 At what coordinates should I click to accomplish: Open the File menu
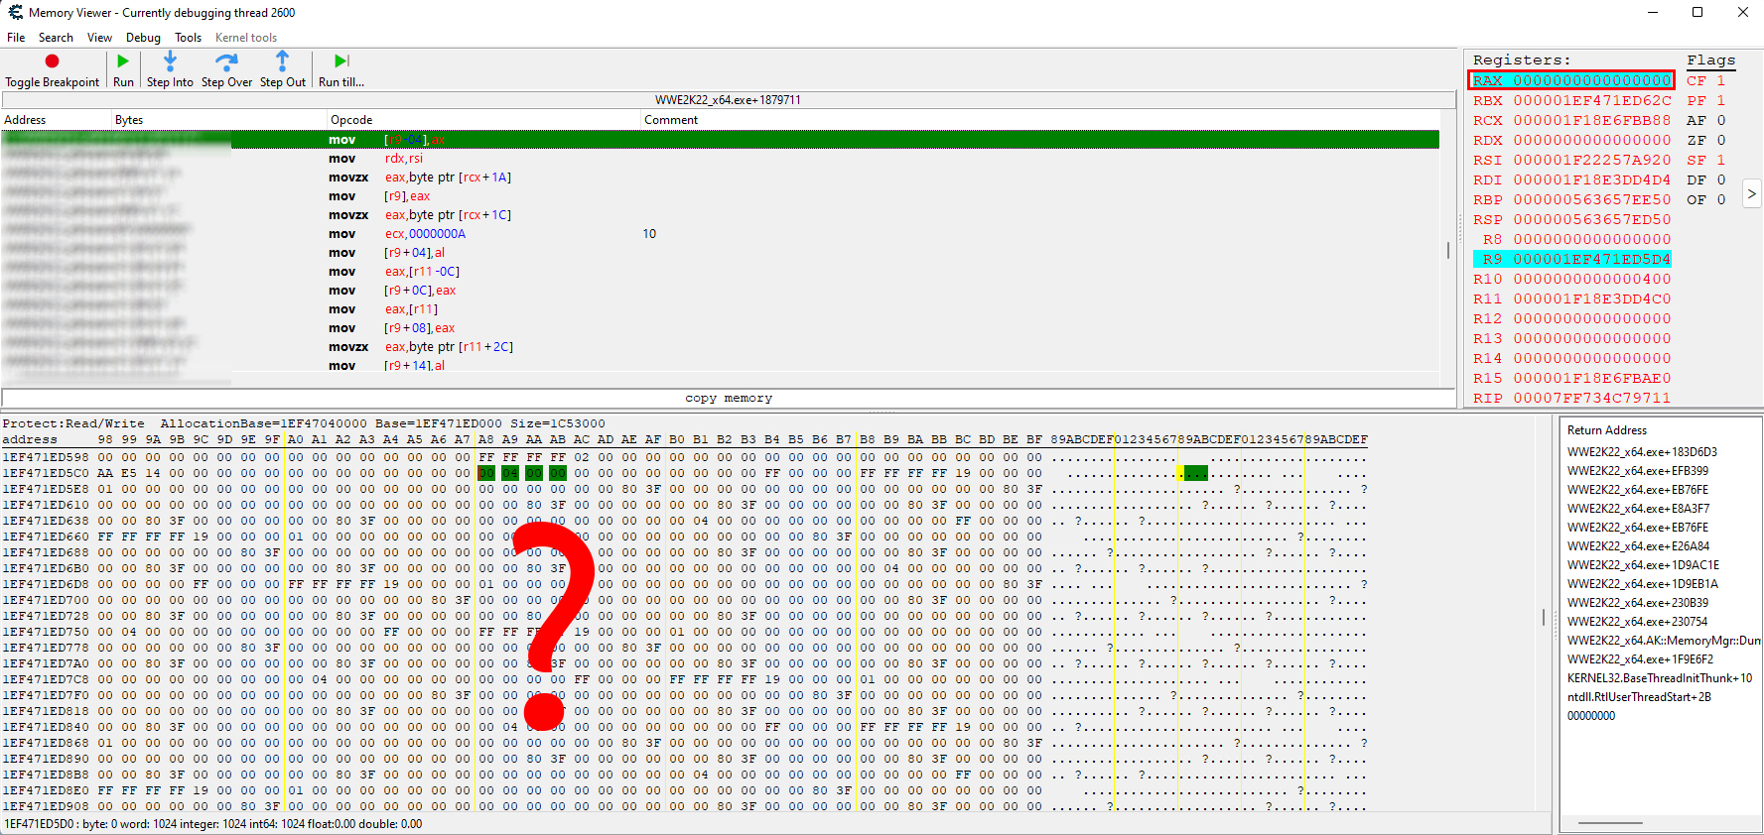tap(16, 38)
